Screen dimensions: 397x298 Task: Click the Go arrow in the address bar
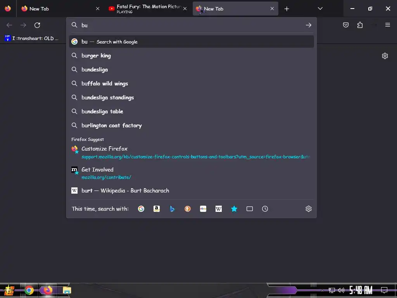(x=308, y=25)
